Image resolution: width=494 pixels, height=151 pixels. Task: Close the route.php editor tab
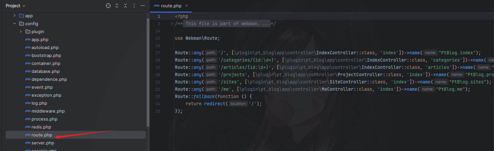(x=186, y=6)
